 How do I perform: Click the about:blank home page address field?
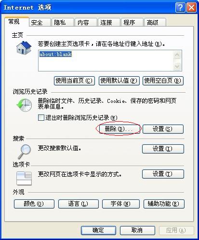point(106,60)
